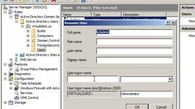
Task: Click the First name input field
Action: (134, 42)
